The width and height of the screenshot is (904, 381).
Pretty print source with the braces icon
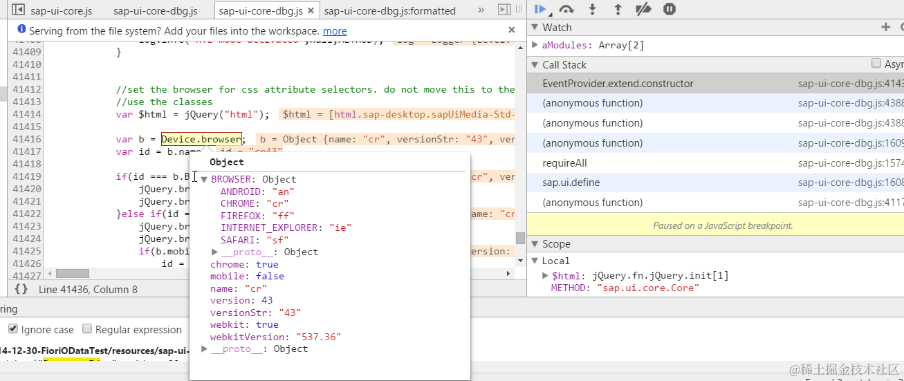pos(21,290)
